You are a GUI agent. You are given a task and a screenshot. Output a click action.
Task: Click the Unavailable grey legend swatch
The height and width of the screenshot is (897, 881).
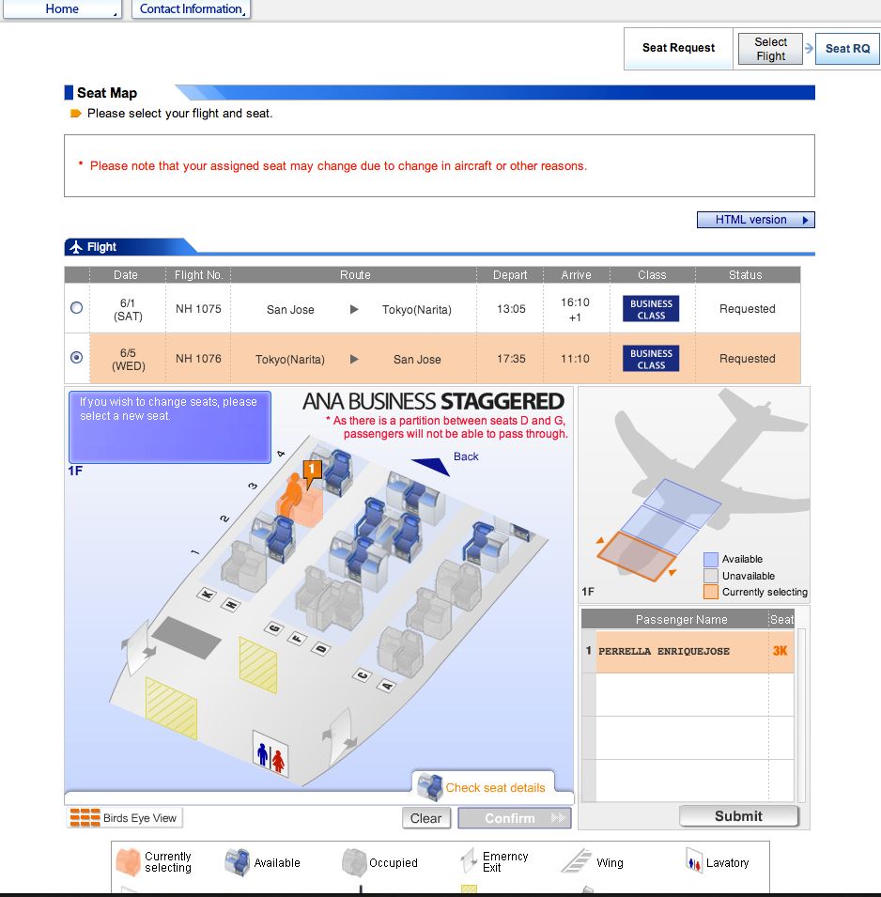tap(710, 576)
